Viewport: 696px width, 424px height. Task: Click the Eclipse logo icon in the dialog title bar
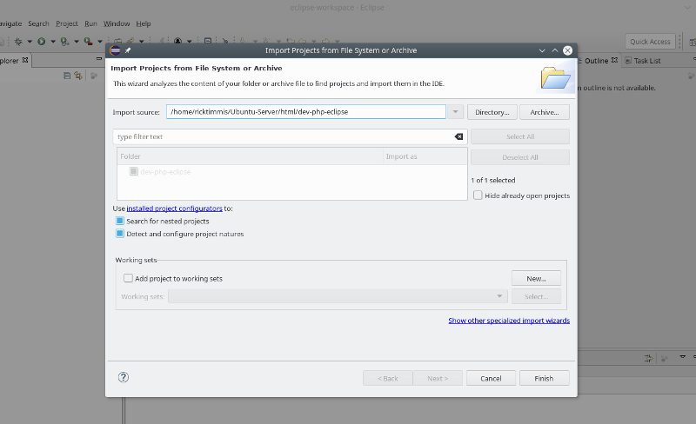point(116,50)
